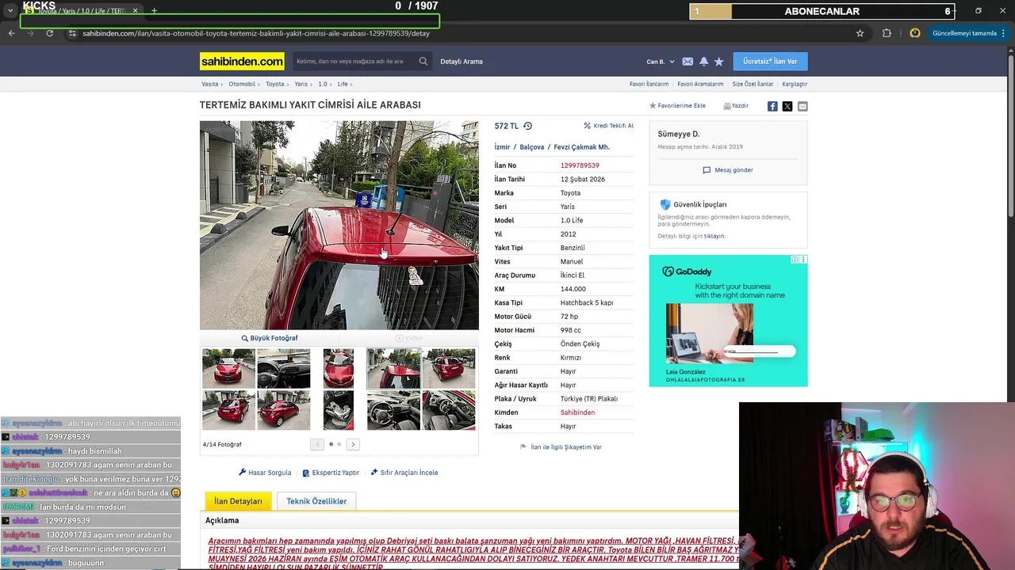Open the Hasar Sorgula link

point(265,473)
